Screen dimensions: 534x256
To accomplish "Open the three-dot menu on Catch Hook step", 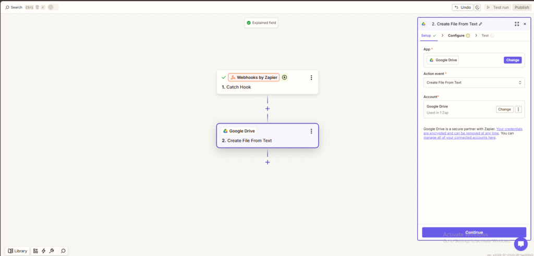I will coord(311,78).
